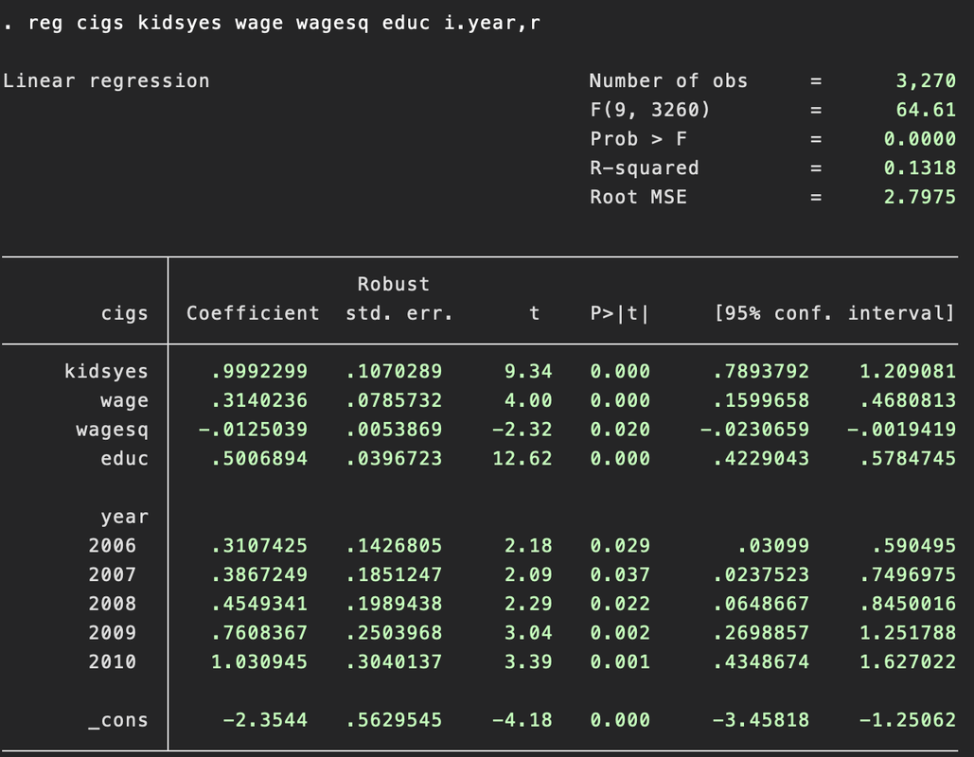The width and height of the screenshot is (974, 757).
Task: Select 2010 upper bound 1.627022
Action: [908, 662]
